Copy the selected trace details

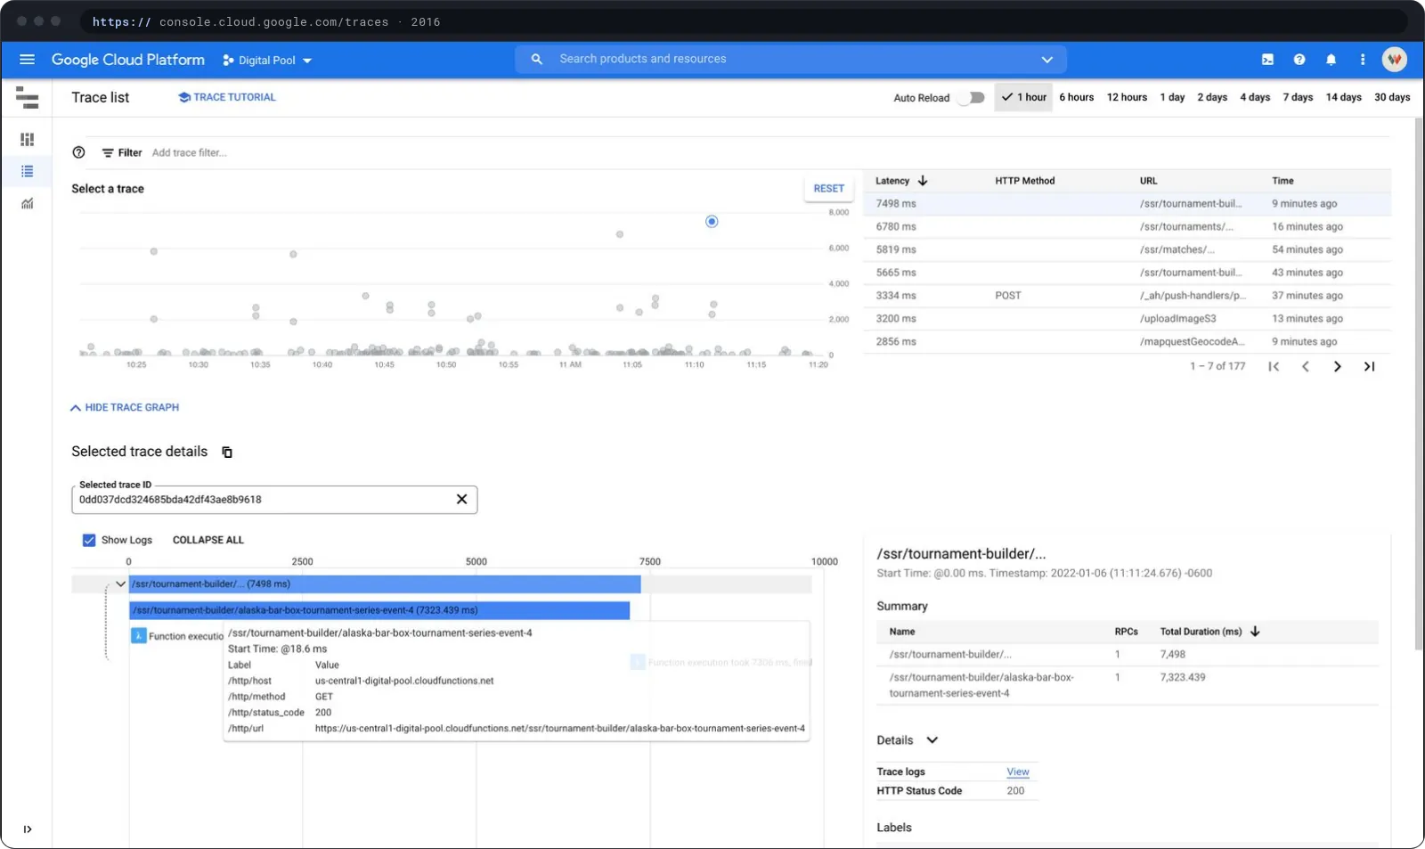tap(227, 453)
